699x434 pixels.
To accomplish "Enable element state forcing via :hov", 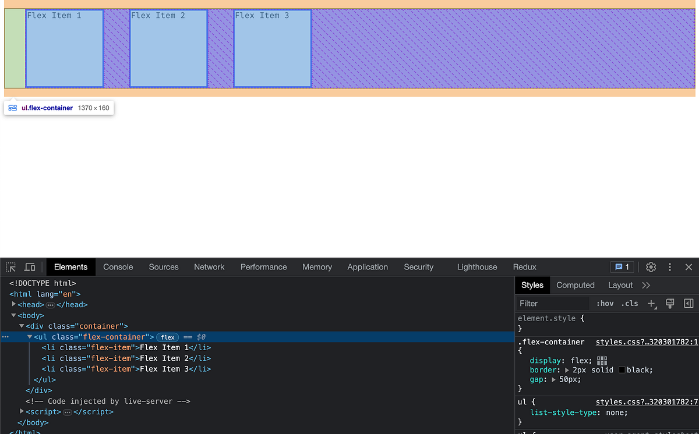I will click(x=605, y=303).
